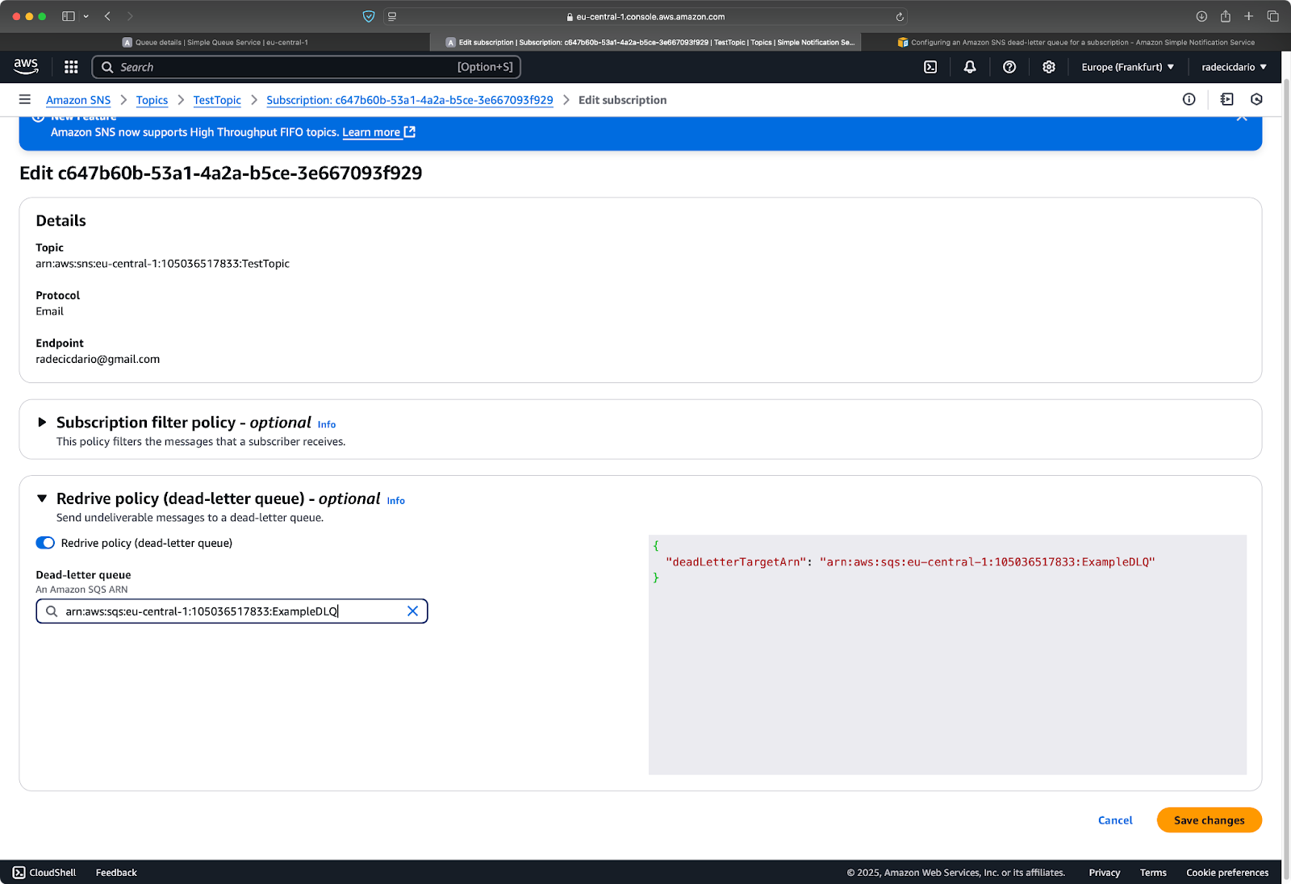
Task: Open a new Safari tab
Action: click(1248, 16)
